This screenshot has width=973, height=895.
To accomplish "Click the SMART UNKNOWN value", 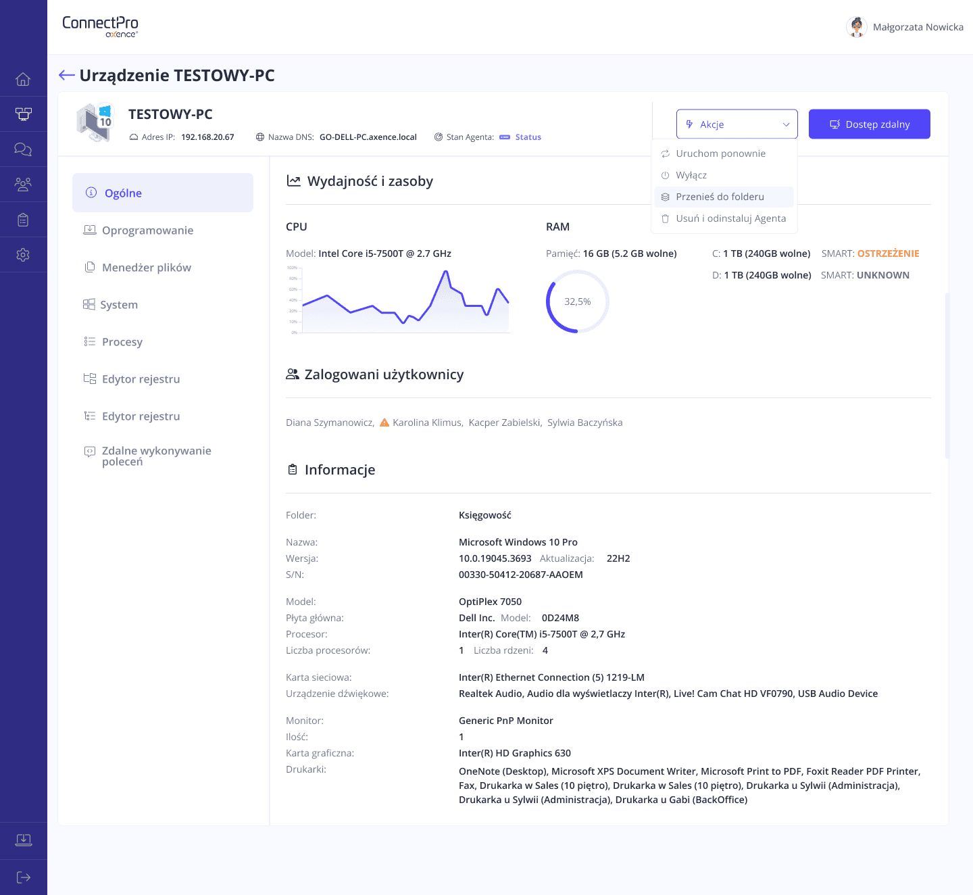I will (883, 275).
